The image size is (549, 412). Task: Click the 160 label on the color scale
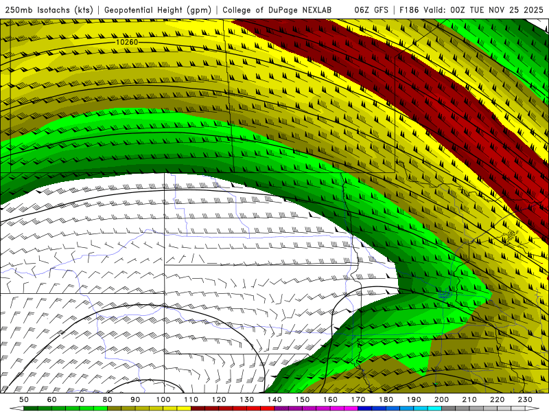coord(330,400)
